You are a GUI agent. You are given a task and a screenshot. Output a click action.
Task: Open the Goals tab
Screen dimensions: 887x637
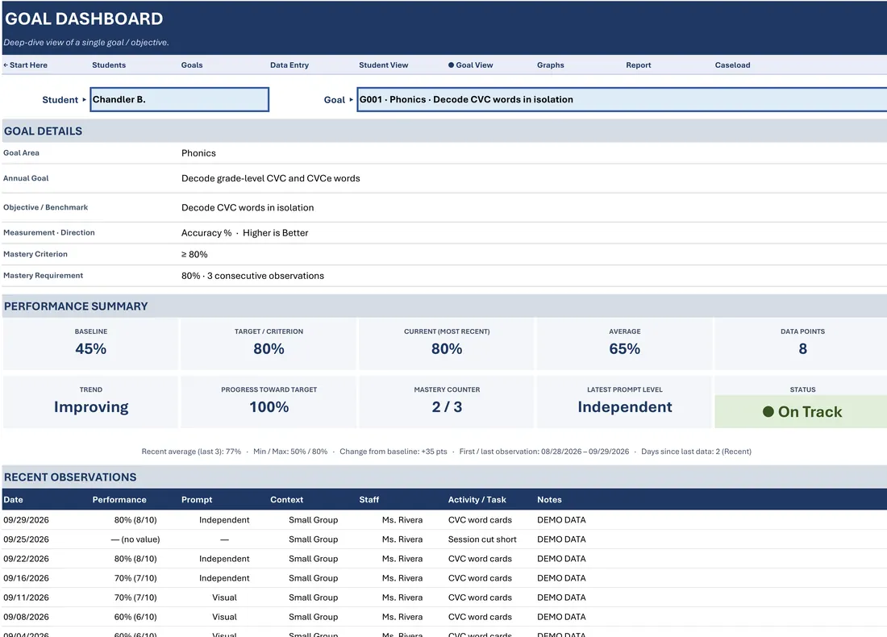[192, 65]
